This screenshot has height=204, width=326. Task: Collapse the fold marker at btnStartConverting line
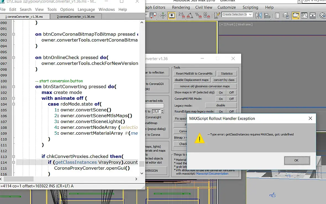point(14,87)
